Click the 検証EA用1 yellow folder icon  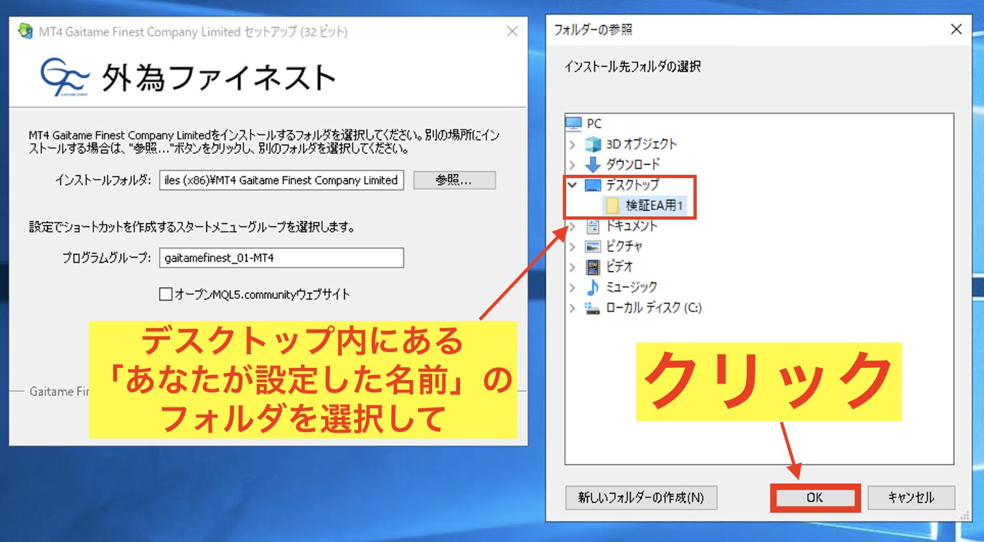[x=612, y=205]
